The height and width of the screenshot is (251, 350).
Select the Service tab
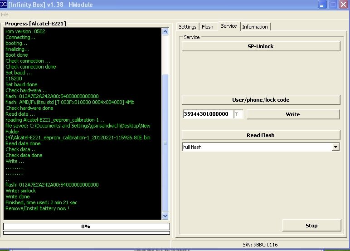click(228, 26)
